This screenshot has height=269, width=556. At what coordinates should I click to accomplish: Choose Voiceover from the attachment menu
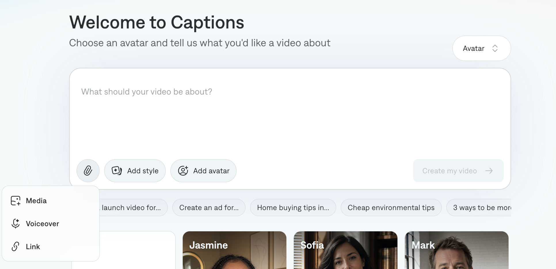tap(51, 224)
